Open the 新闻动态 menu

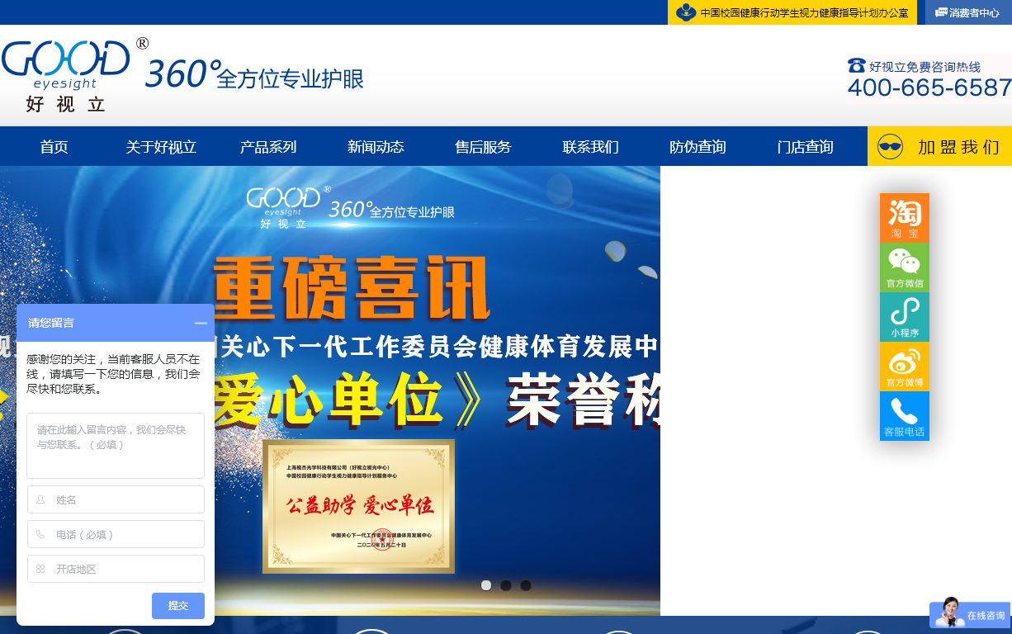click(376, 147)
